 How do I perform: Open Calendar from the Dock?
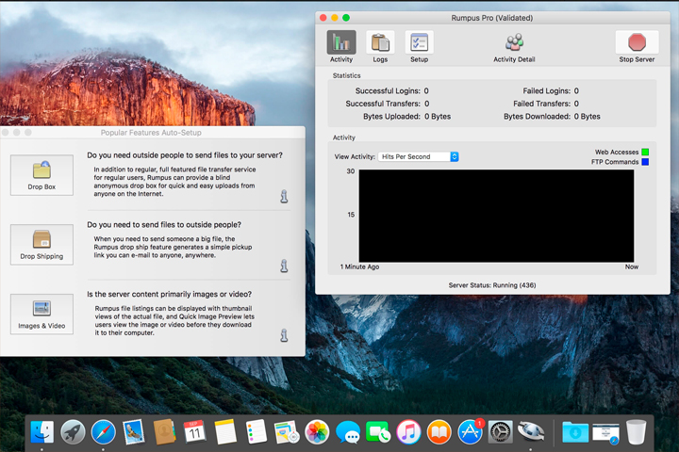[195, 431]
